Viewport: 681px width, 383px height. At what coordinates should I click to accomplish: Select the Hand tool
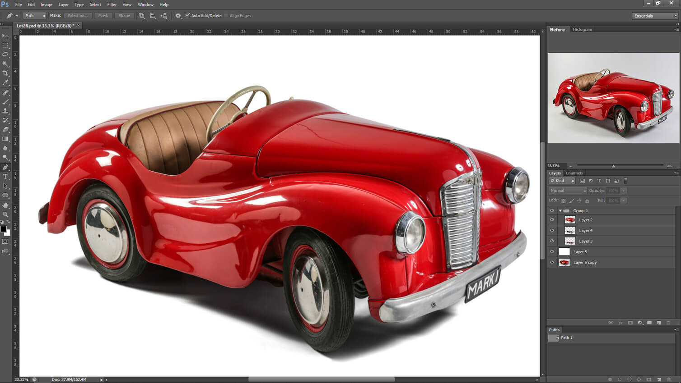tap(5, 205)
